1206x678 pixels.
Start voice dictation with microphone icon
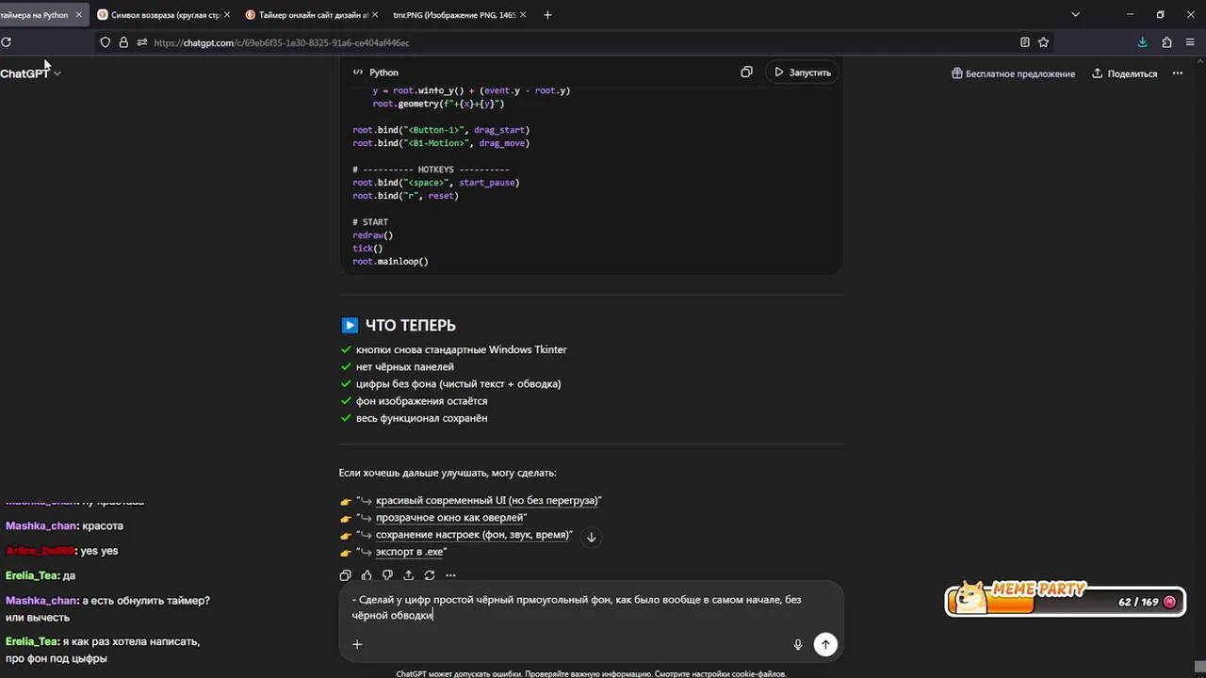798,644
